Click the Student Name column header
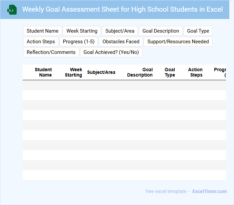Screen dimensions: 234x205 pos(43,72)
